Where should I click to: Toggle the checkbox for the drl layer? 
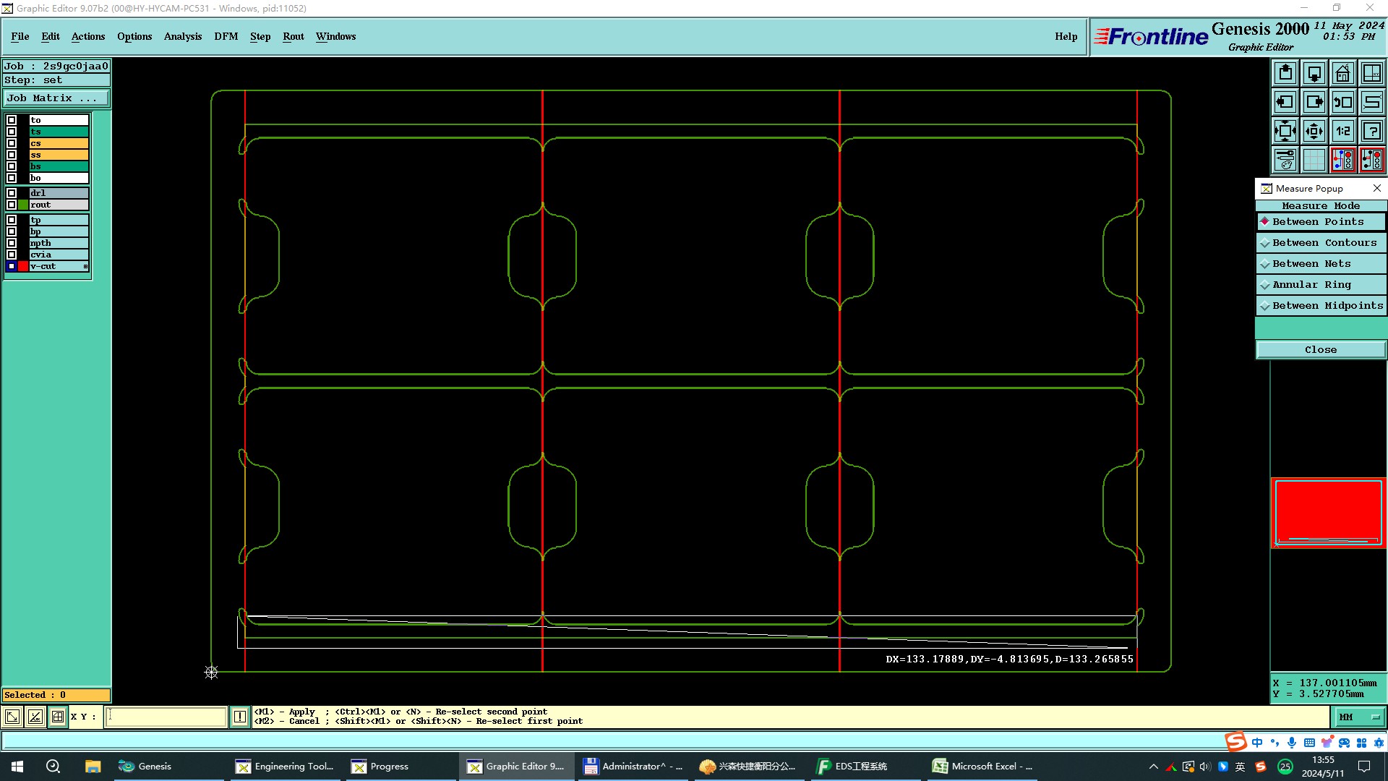pos(12,193)
